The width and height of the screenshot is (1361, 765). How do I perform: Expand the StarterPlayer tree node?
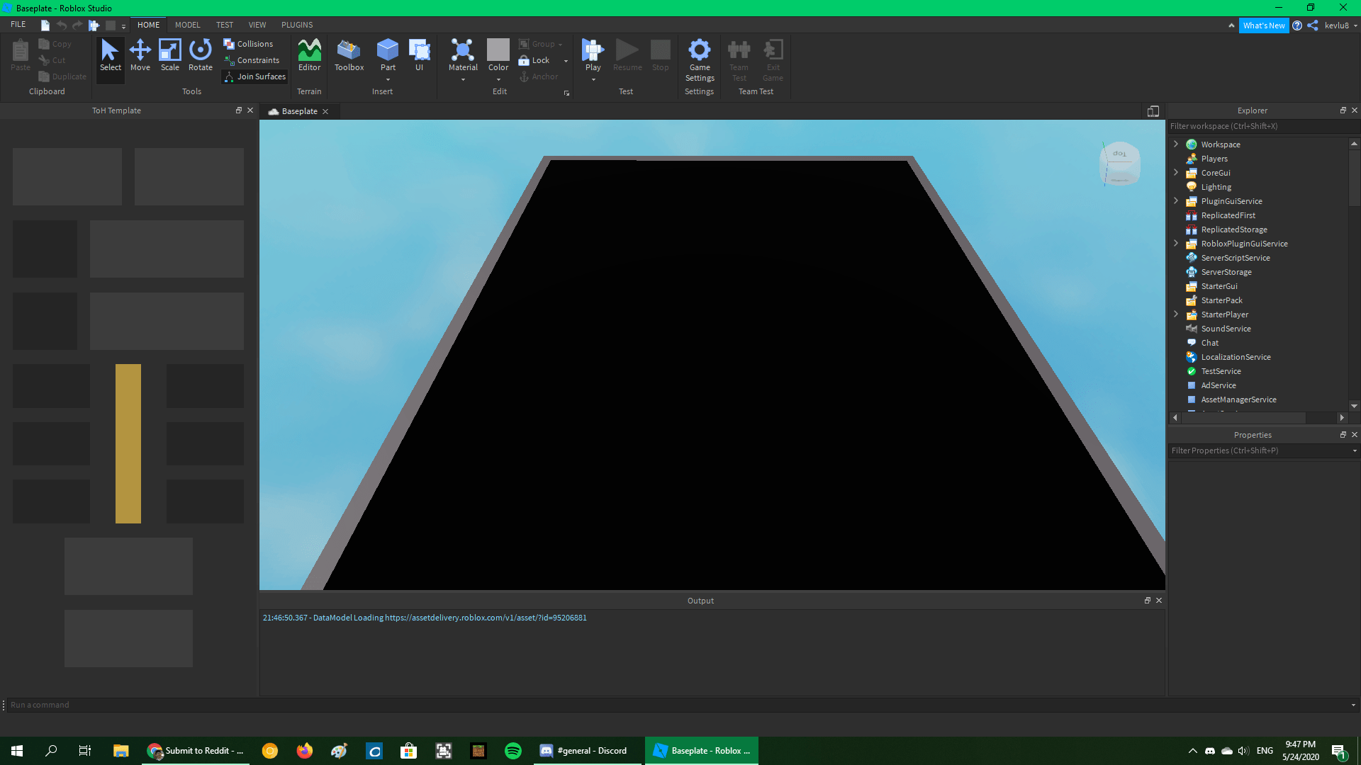[1176, 314]
